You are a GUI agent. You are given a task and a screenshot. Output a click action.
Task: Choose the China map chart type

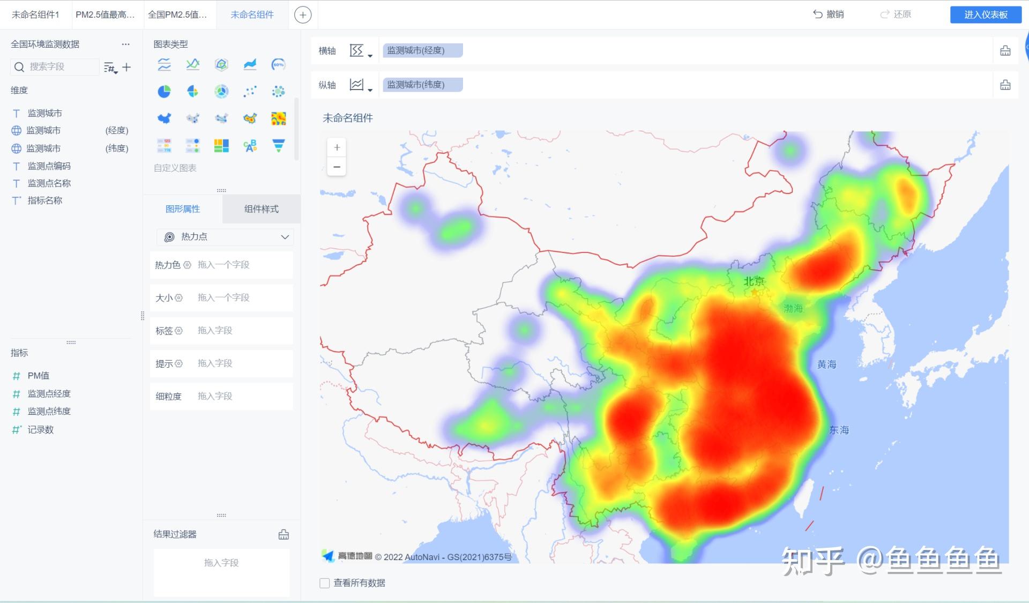tap(165, 118)
